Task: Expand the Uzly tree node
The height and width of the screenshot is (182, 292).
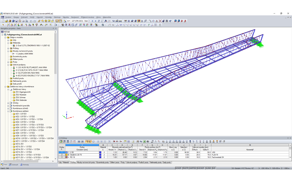Action: coord(8,40)
